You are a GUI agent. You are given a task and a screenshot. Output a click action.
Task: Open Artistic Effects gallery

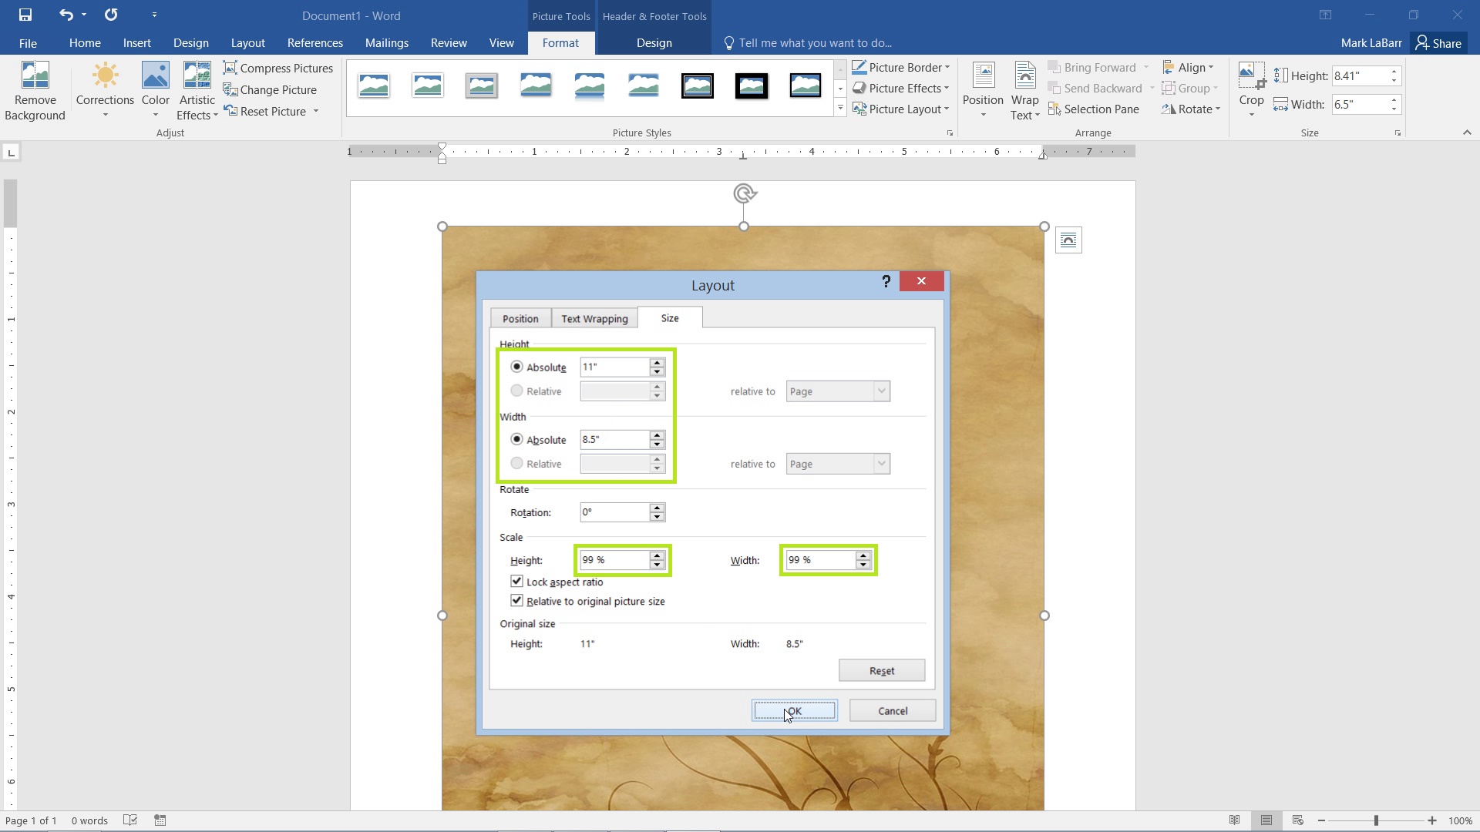click(x=197, y=92)
